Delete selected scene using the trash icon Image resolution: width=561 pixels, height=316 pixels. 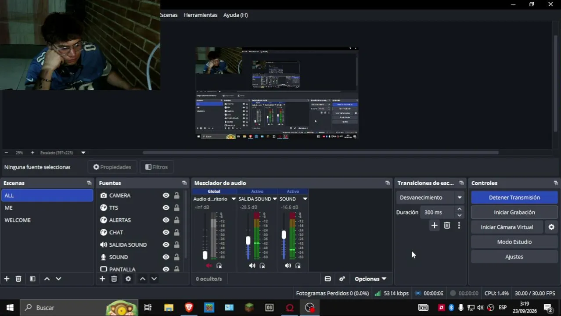tap(18, 279)
